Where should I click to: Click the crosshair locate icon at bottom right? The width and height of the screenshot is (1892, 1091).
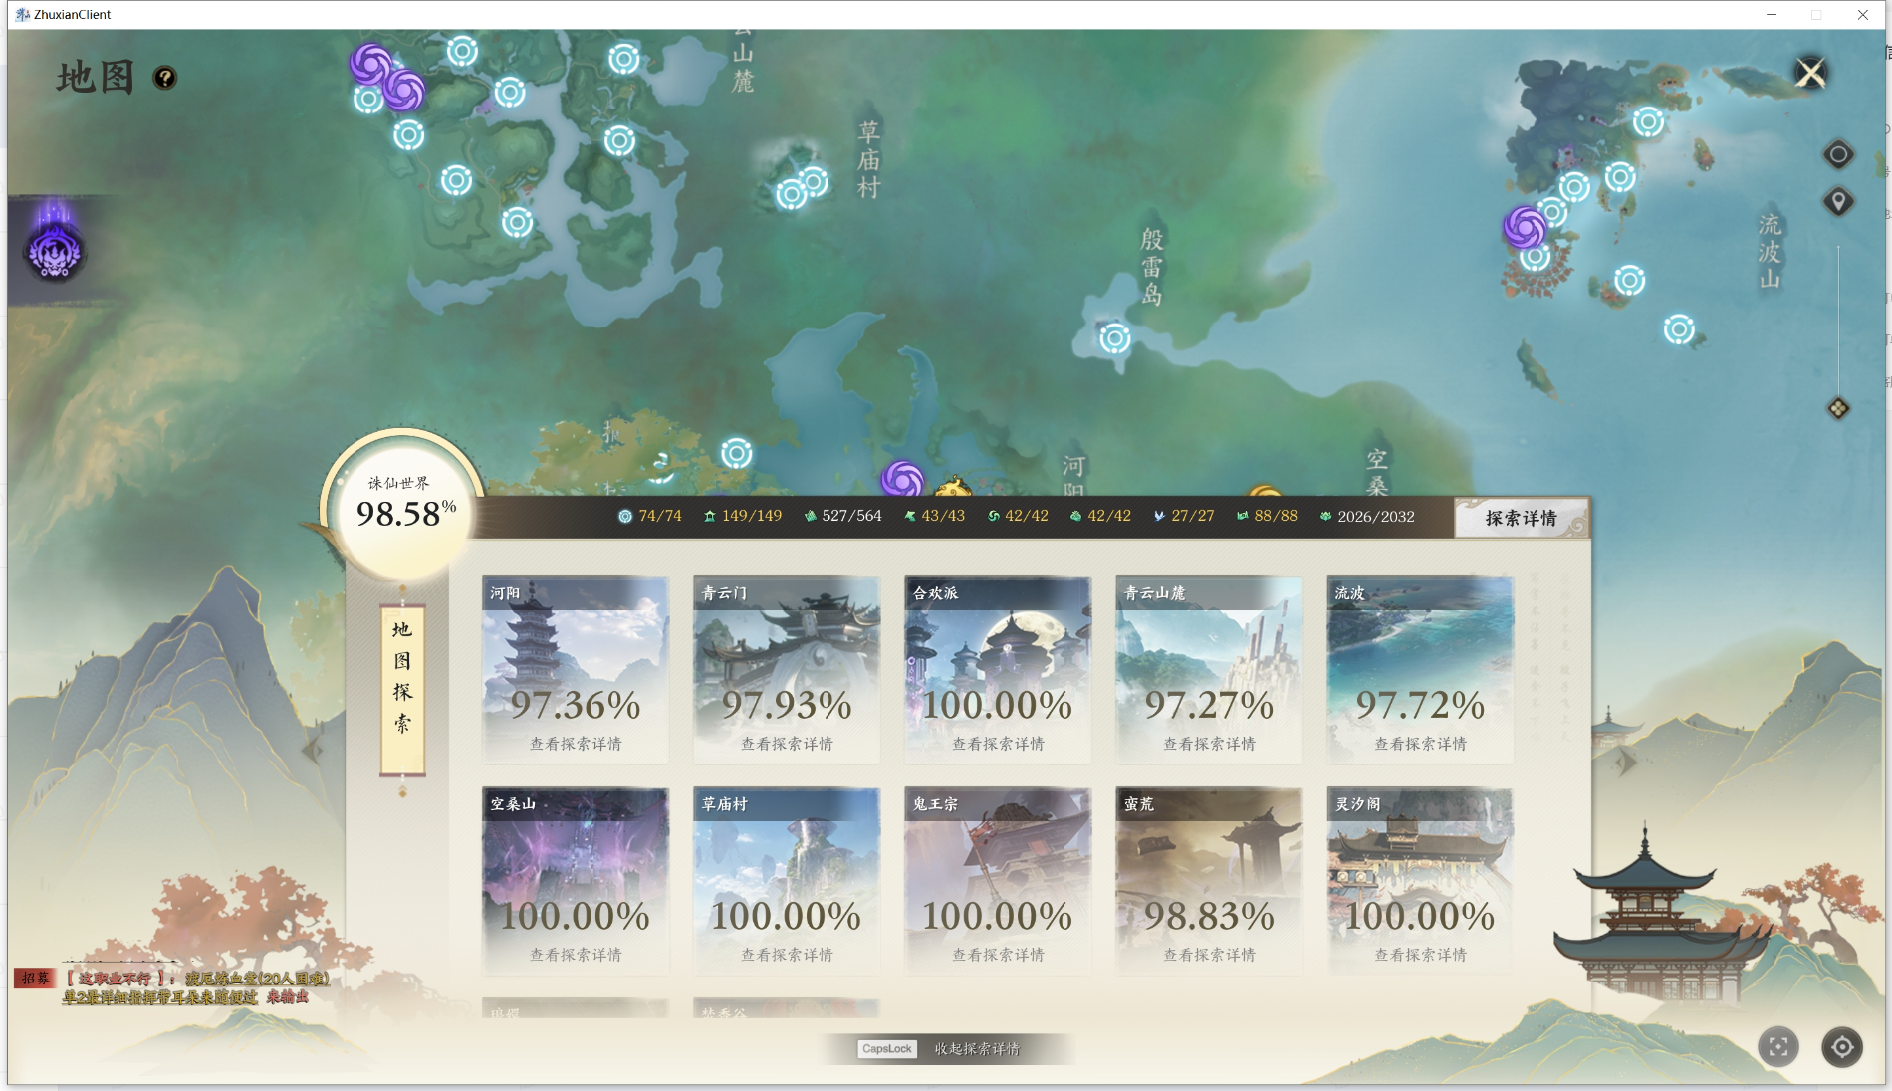click(x=1842, y=1047)
